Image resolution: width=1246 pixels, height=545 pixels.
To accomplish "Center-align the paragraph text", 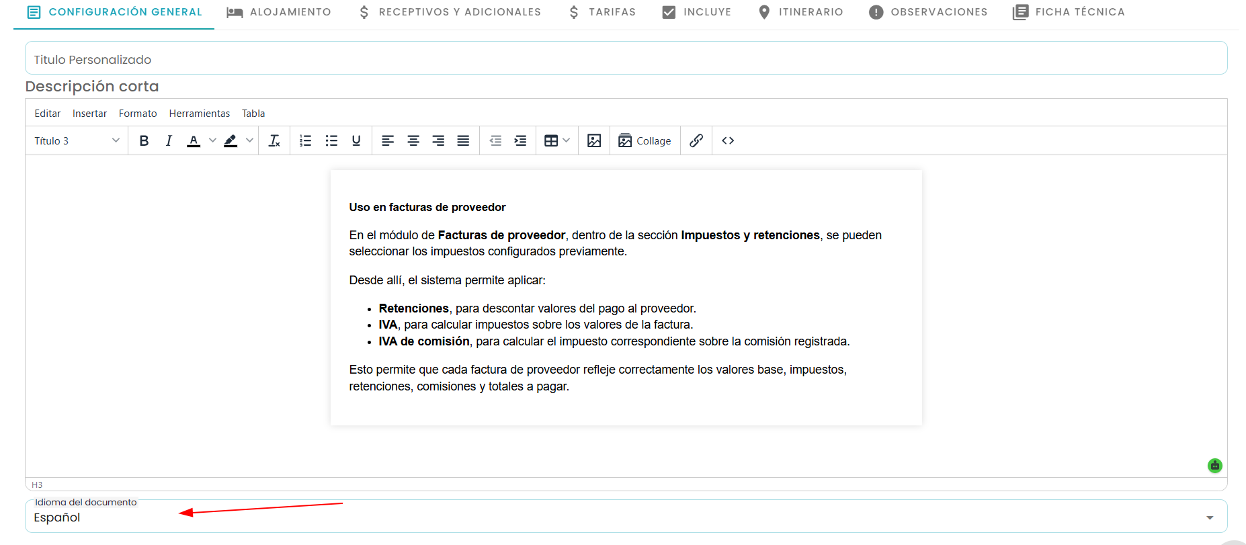I will (x=413, y=140).
